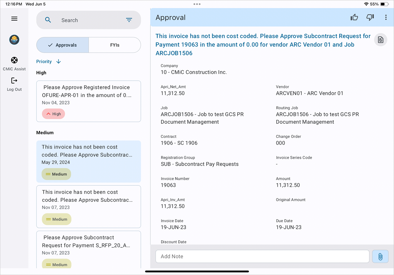Reject with the thumbs down icon
Image resolution: width=394 pixels, height=275 pixels.
(x=370, y=17)
